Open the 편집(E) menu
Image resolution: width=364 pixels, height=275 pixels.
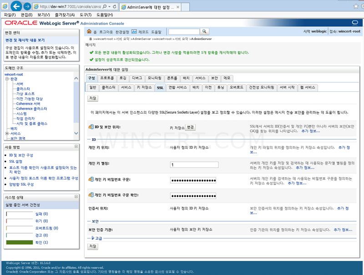coord(26,15)
